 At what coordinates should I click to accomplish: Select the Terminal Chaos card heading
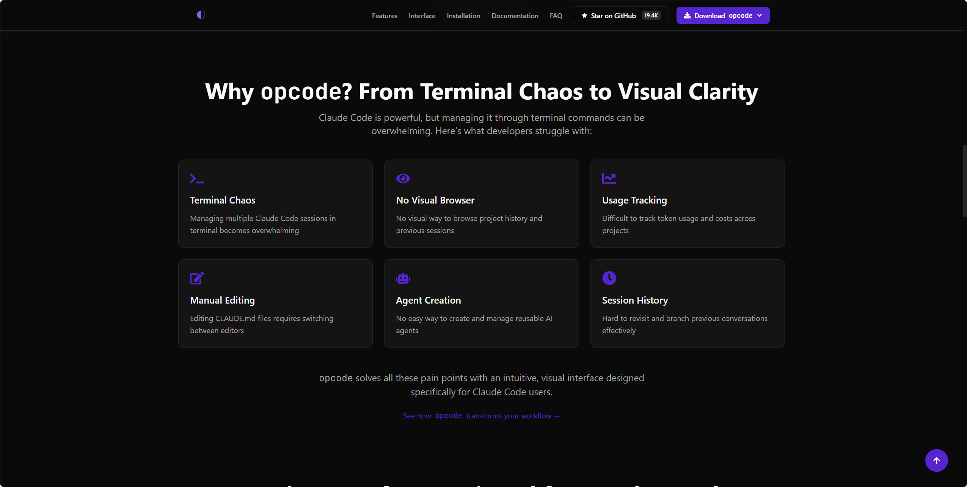(x=223, y=200)
